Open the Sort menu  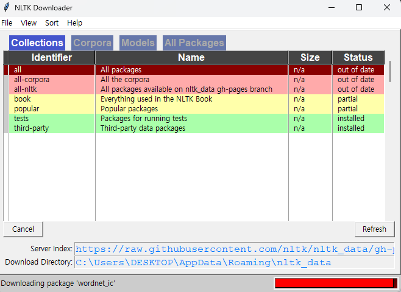tap(52, 23)
